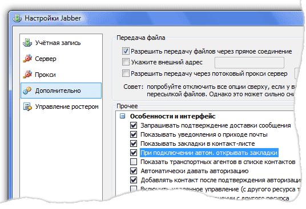Click the Показывать уведомления о приходе почты label

(204, 134)
